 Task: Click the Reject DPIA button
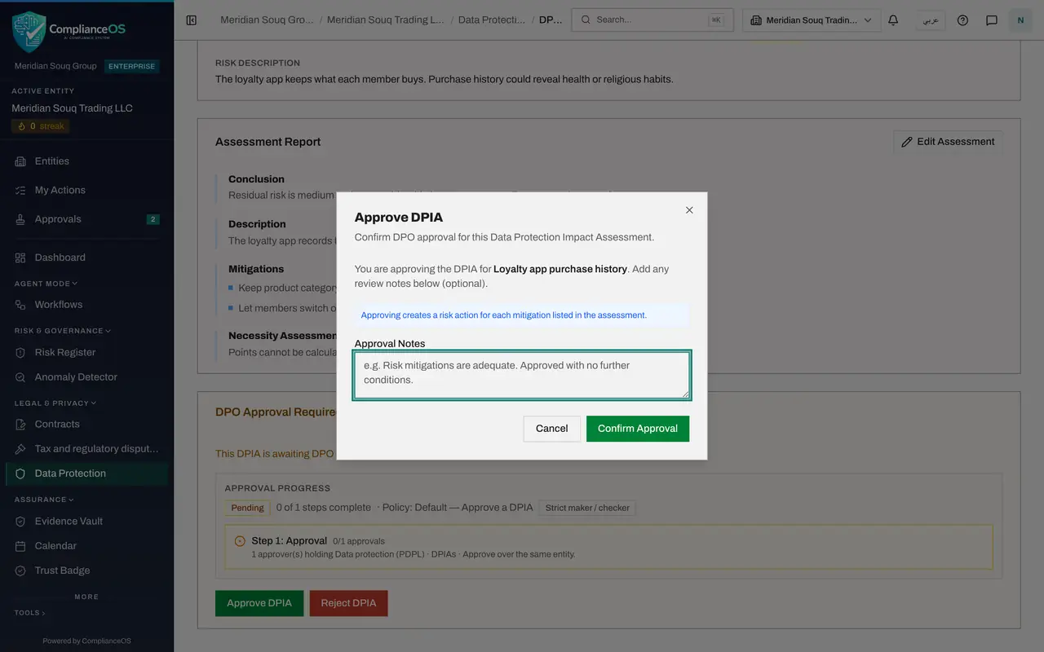pos(348,603)
